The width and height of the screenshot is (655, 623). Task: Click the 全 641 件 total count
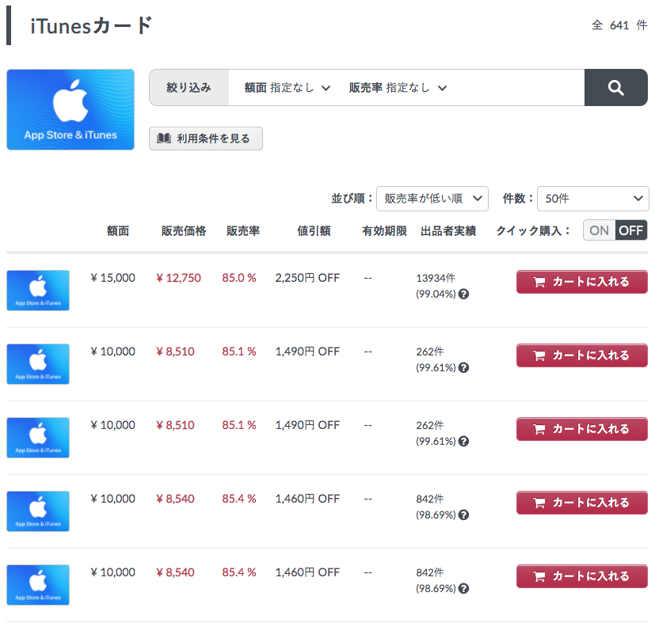tap(619, 25)
